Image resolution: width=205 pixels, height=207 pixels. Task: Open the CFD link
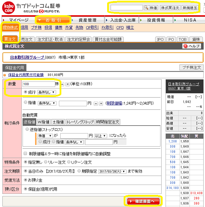pos(120,28)
